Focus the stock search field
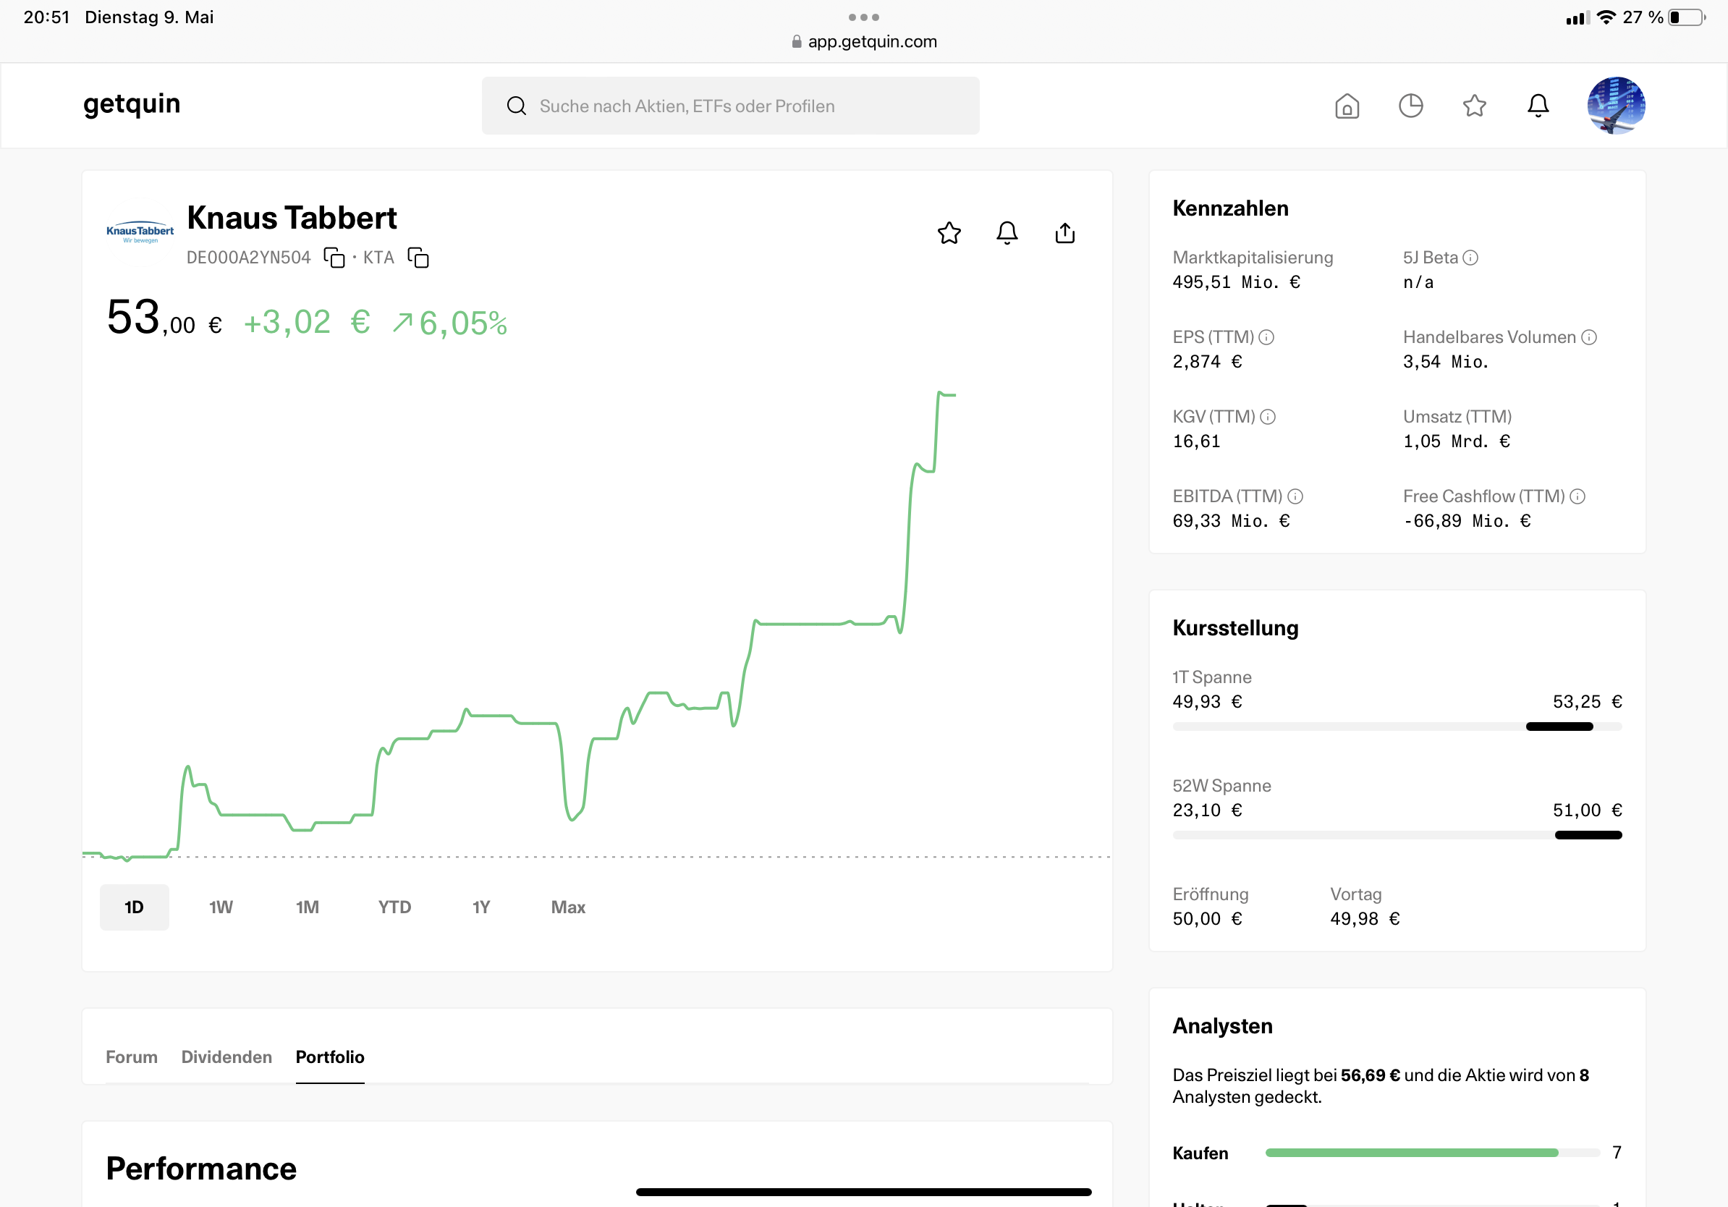 coord(730,106)
